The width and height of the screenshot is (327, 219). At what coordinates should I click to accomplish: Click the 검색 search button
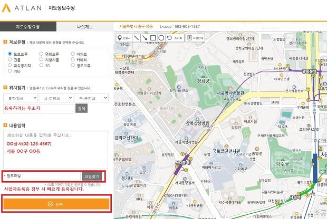pyautogui.click(x=81, y=109)
